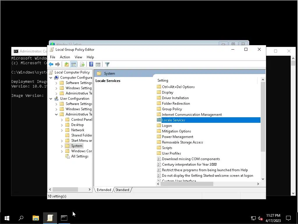The width and height of the screenshot is (298, 224).
Task: Expand the System tree node
Action: click(x=62, y=146)
